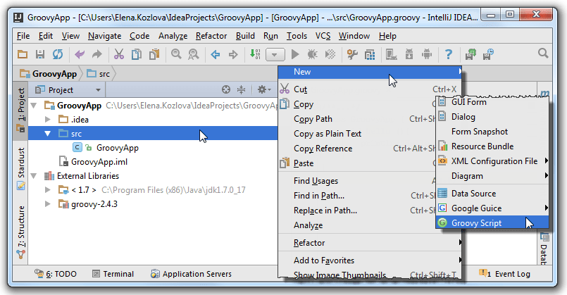
Task: Open Settings wrench toolbar icon
Action: coord(352,55)
